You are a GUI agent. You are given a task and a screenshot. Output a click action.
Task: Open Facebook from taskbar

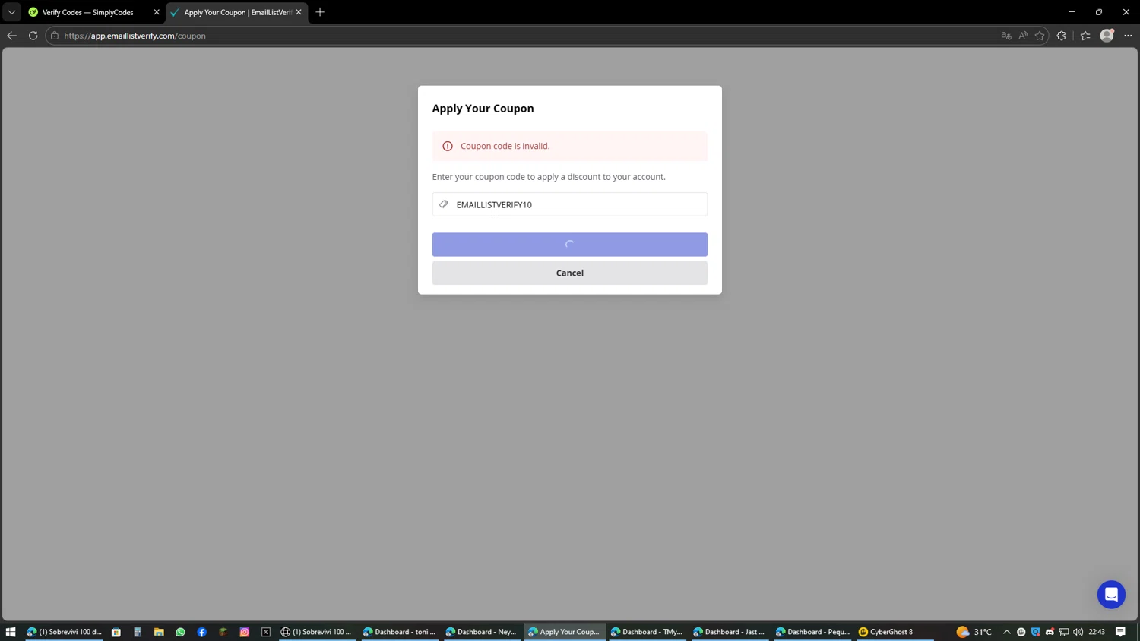pyautogui.click(x=201, y=632)
